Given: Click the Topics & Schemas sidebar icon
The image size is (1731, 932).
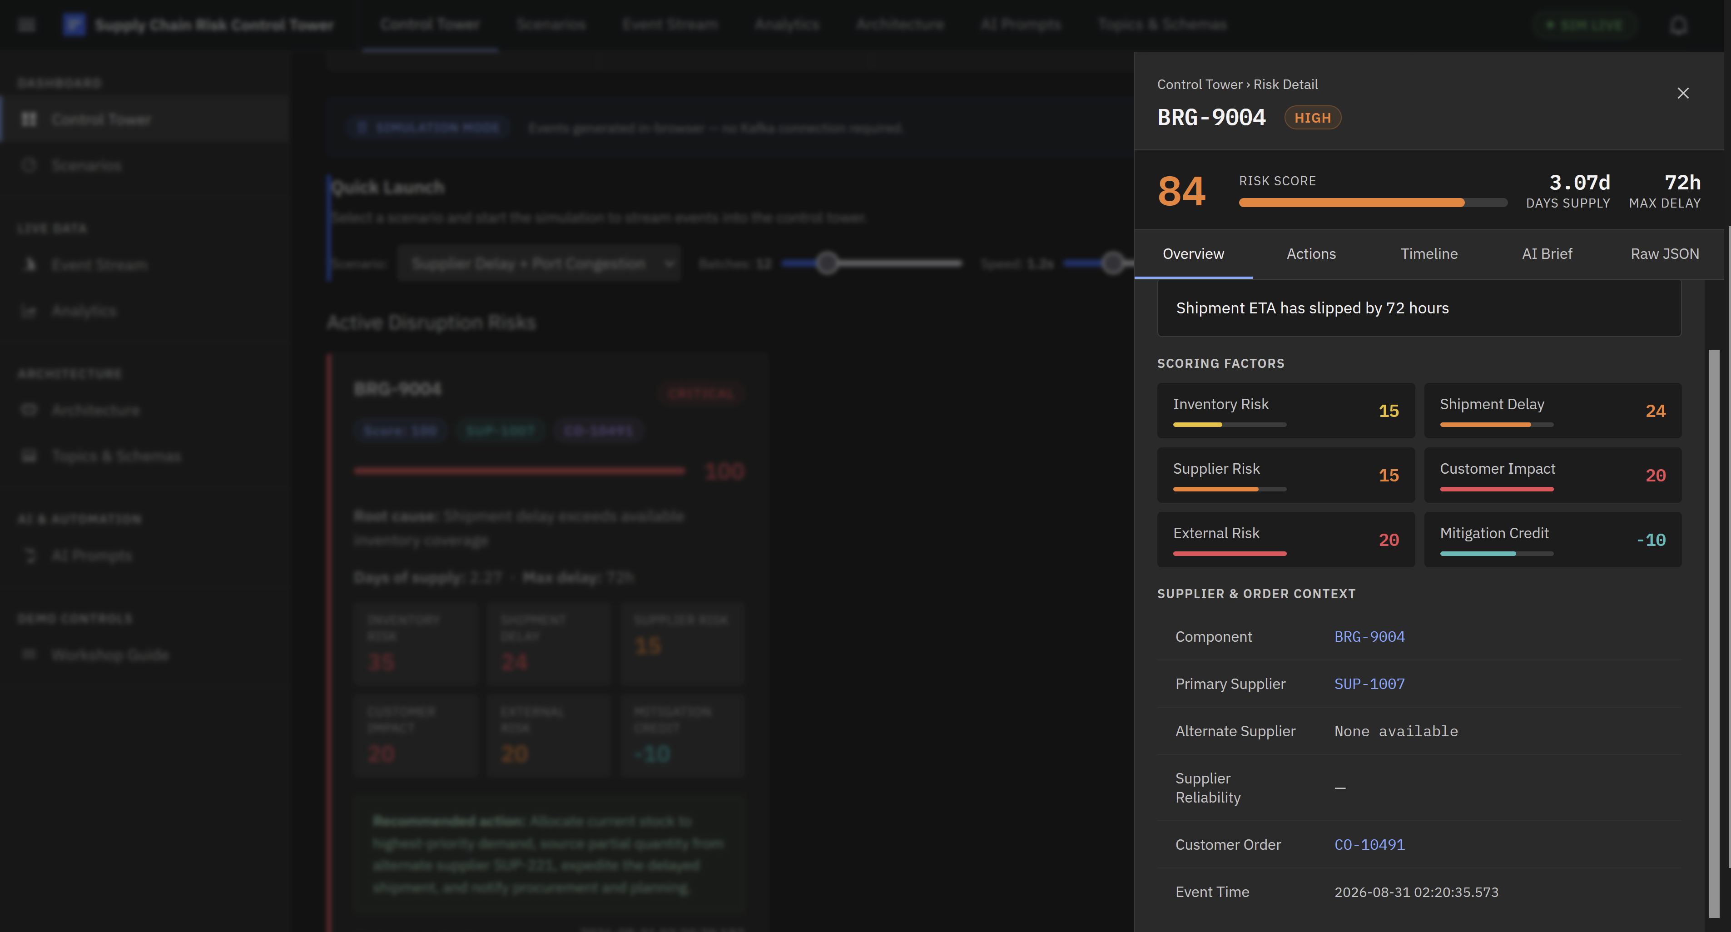Looking at the screenshot, I should pos(29,456).
